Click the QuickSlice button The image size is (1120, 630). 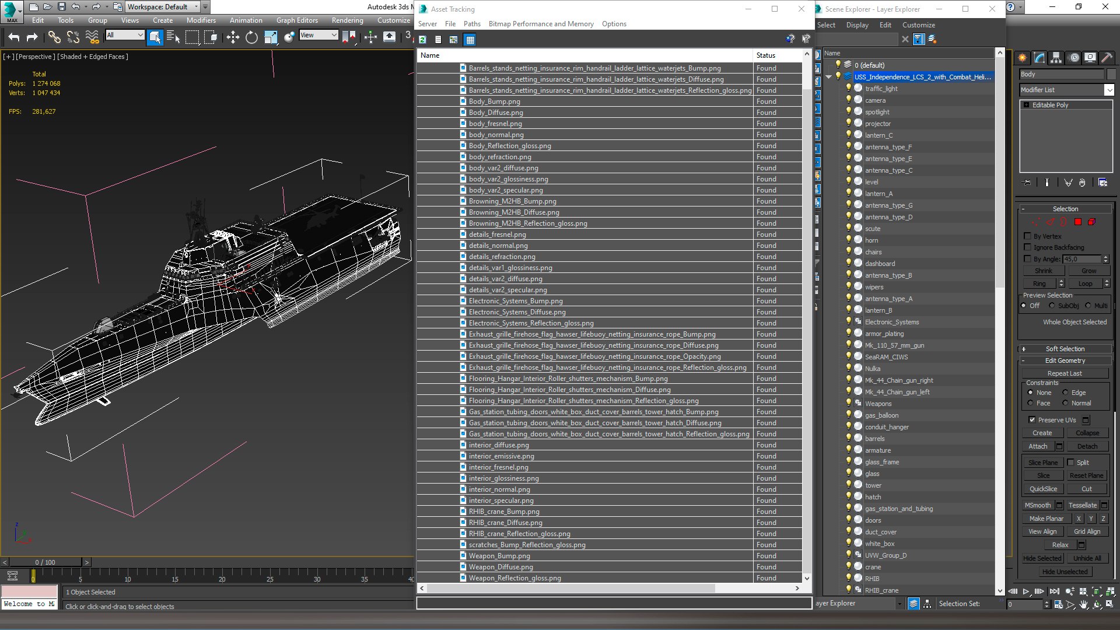click(x=1043, y=489)
